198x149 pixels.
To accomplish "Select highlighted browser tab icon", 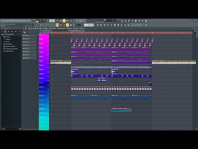I will coord(5,31).
